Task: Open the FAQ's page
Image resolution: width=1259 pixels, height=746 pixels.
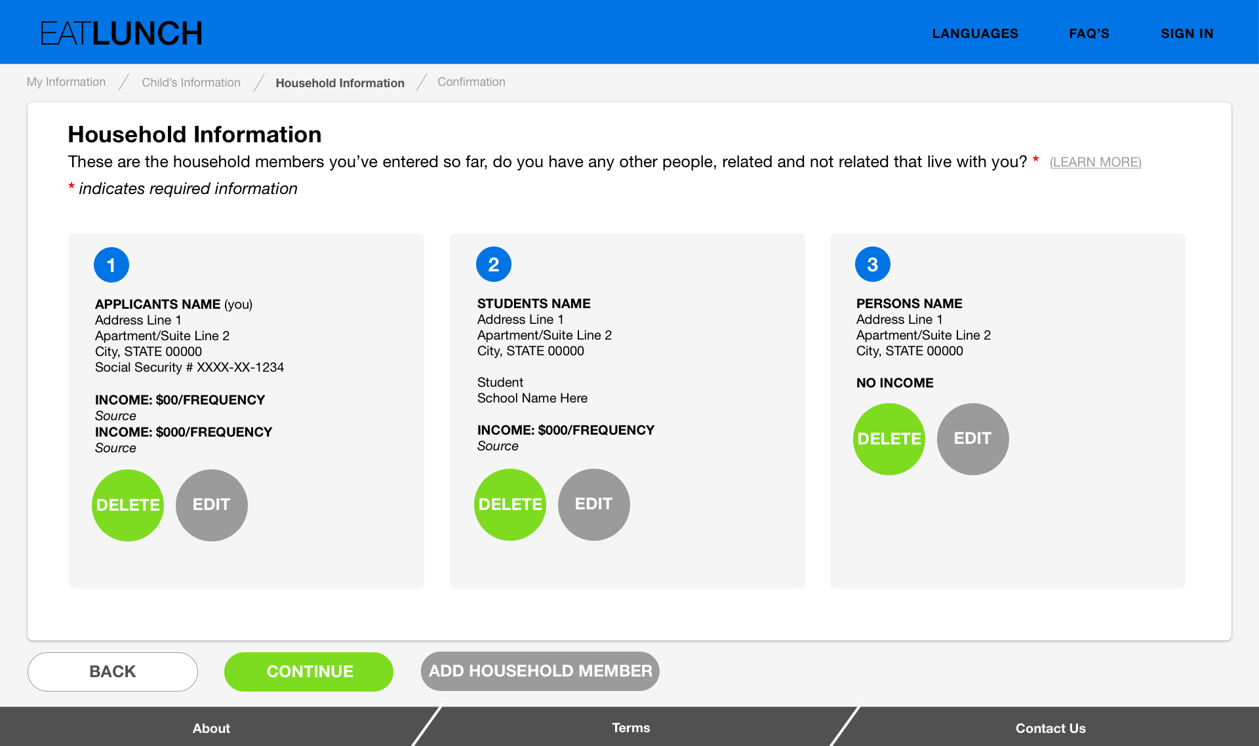Action: coord(1089,33)
